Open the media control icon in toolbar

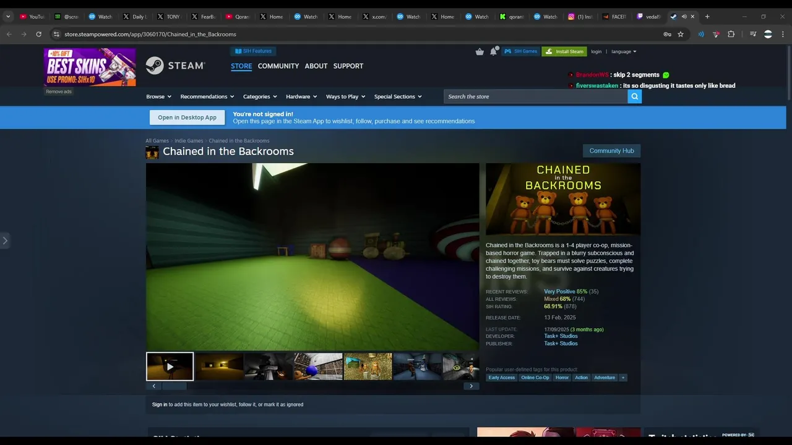tap(753, 34)
